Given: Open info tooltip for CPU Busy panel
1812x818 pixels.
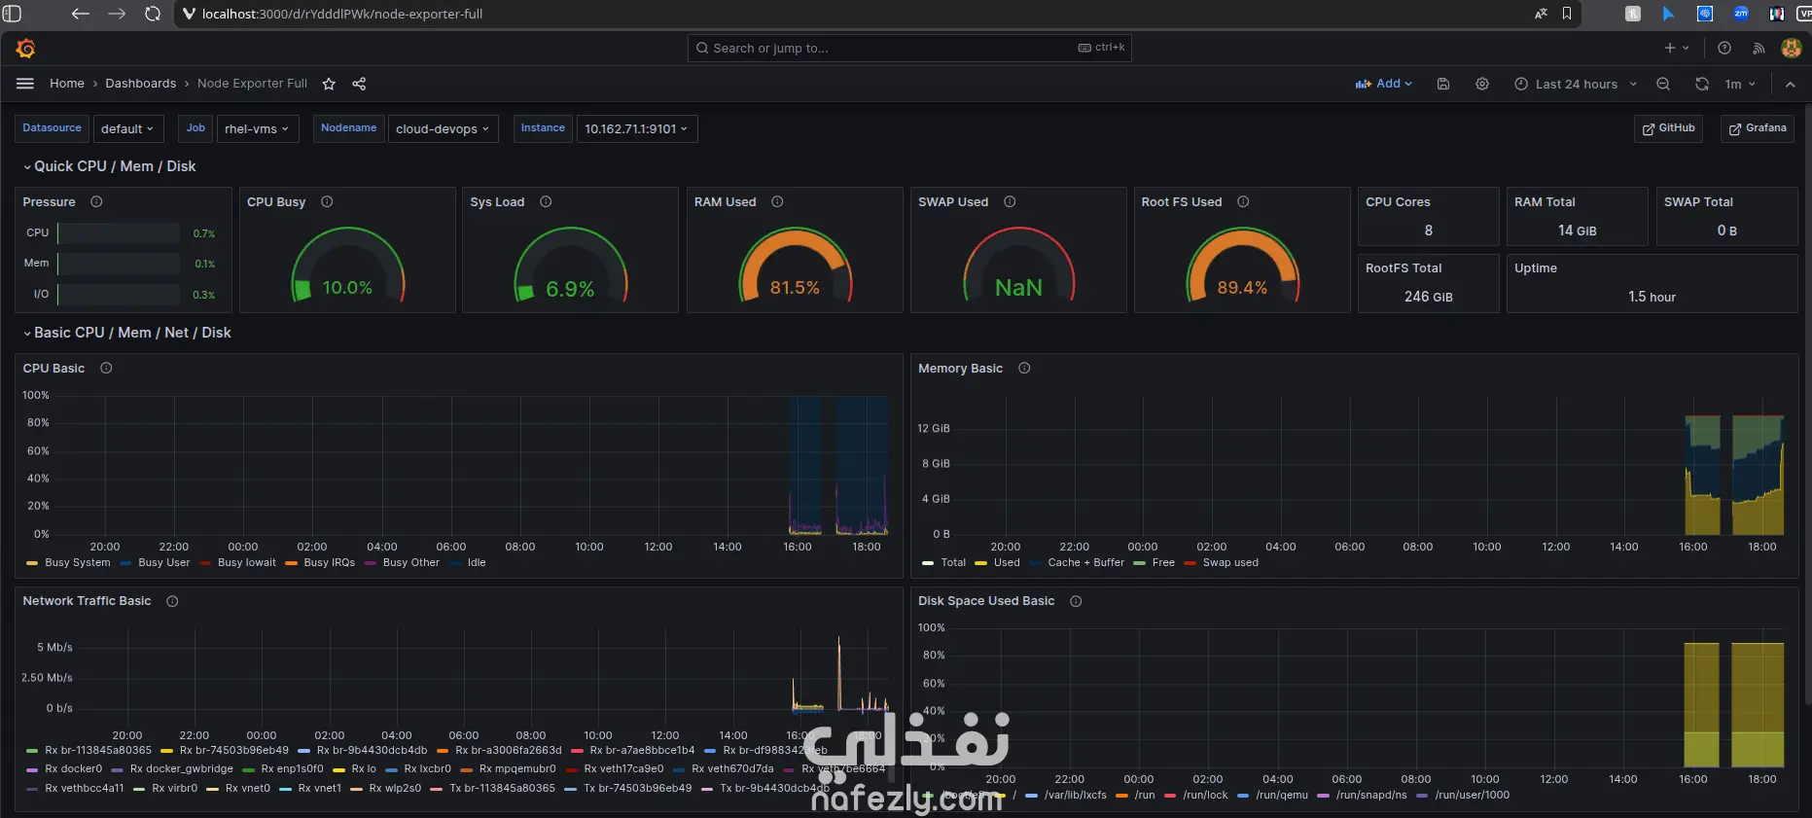Looking at the screenshot, I should pyautogui.click(x=327, y=202).
